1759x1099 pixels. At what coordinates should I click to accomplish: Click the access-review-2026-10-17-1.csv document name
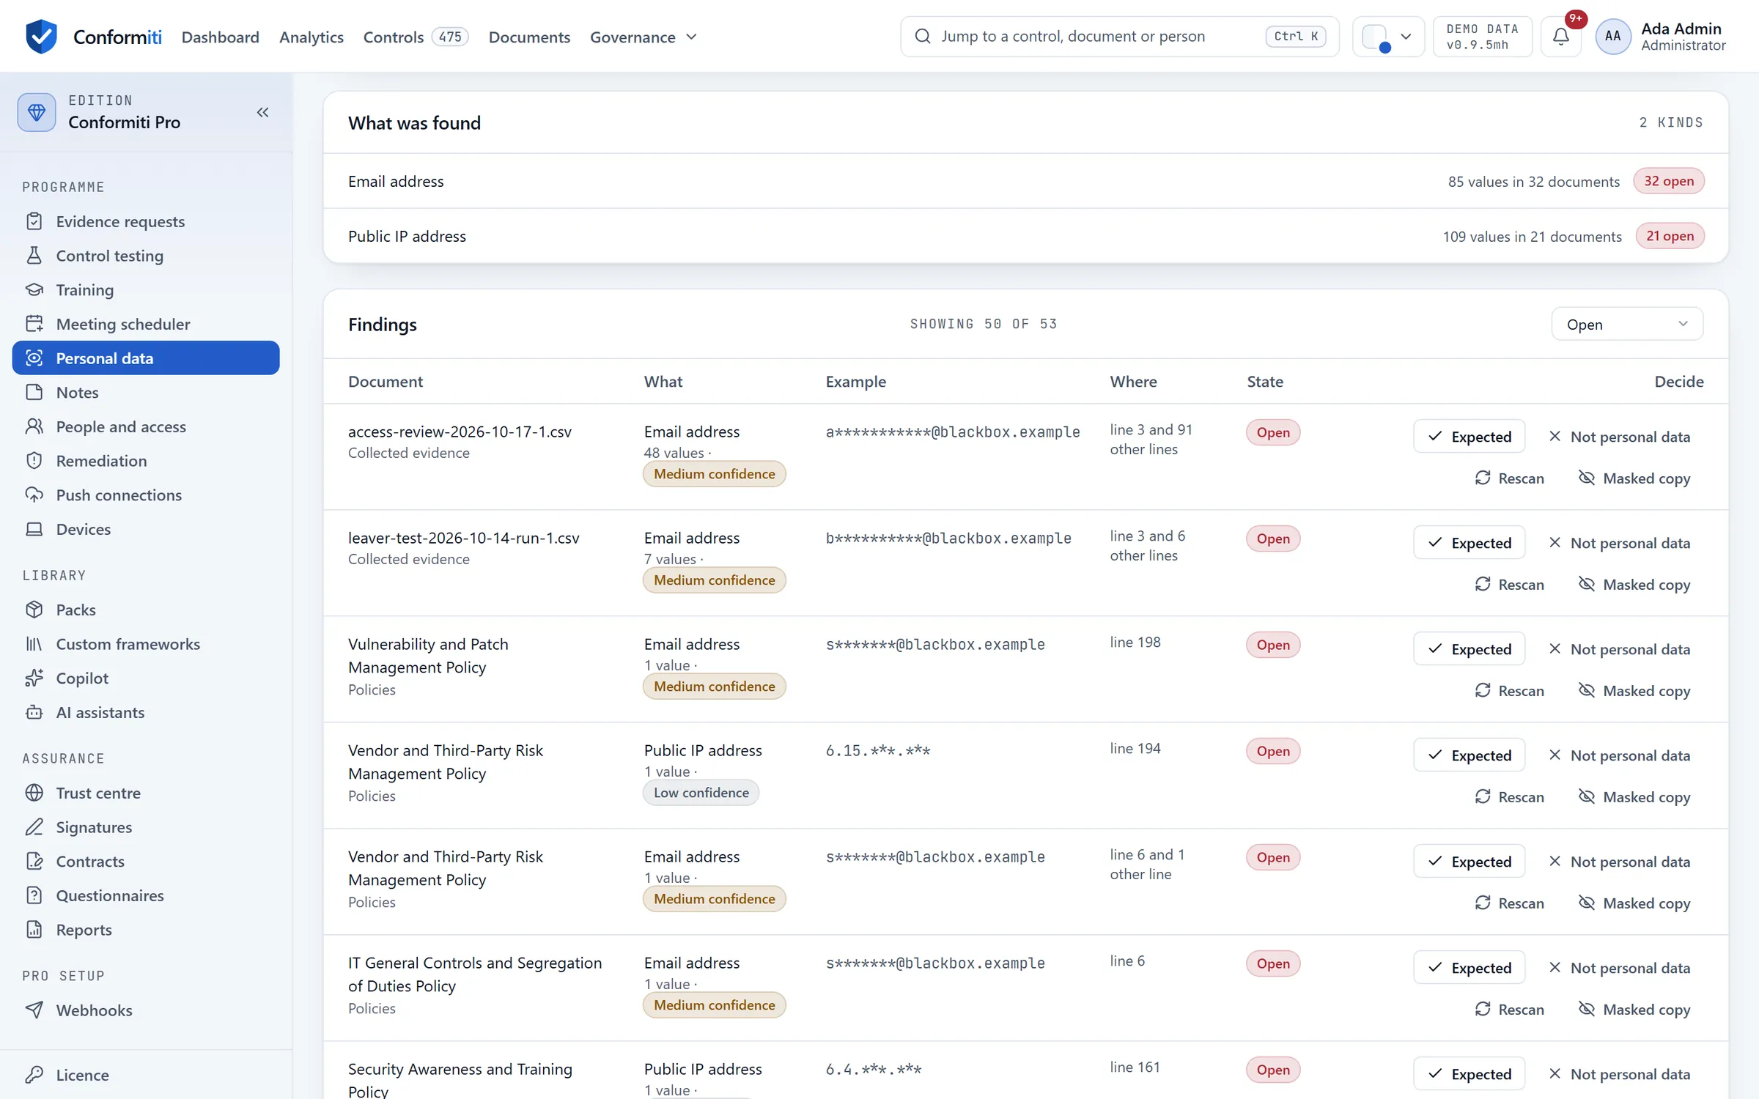click(x=460, y=432)
